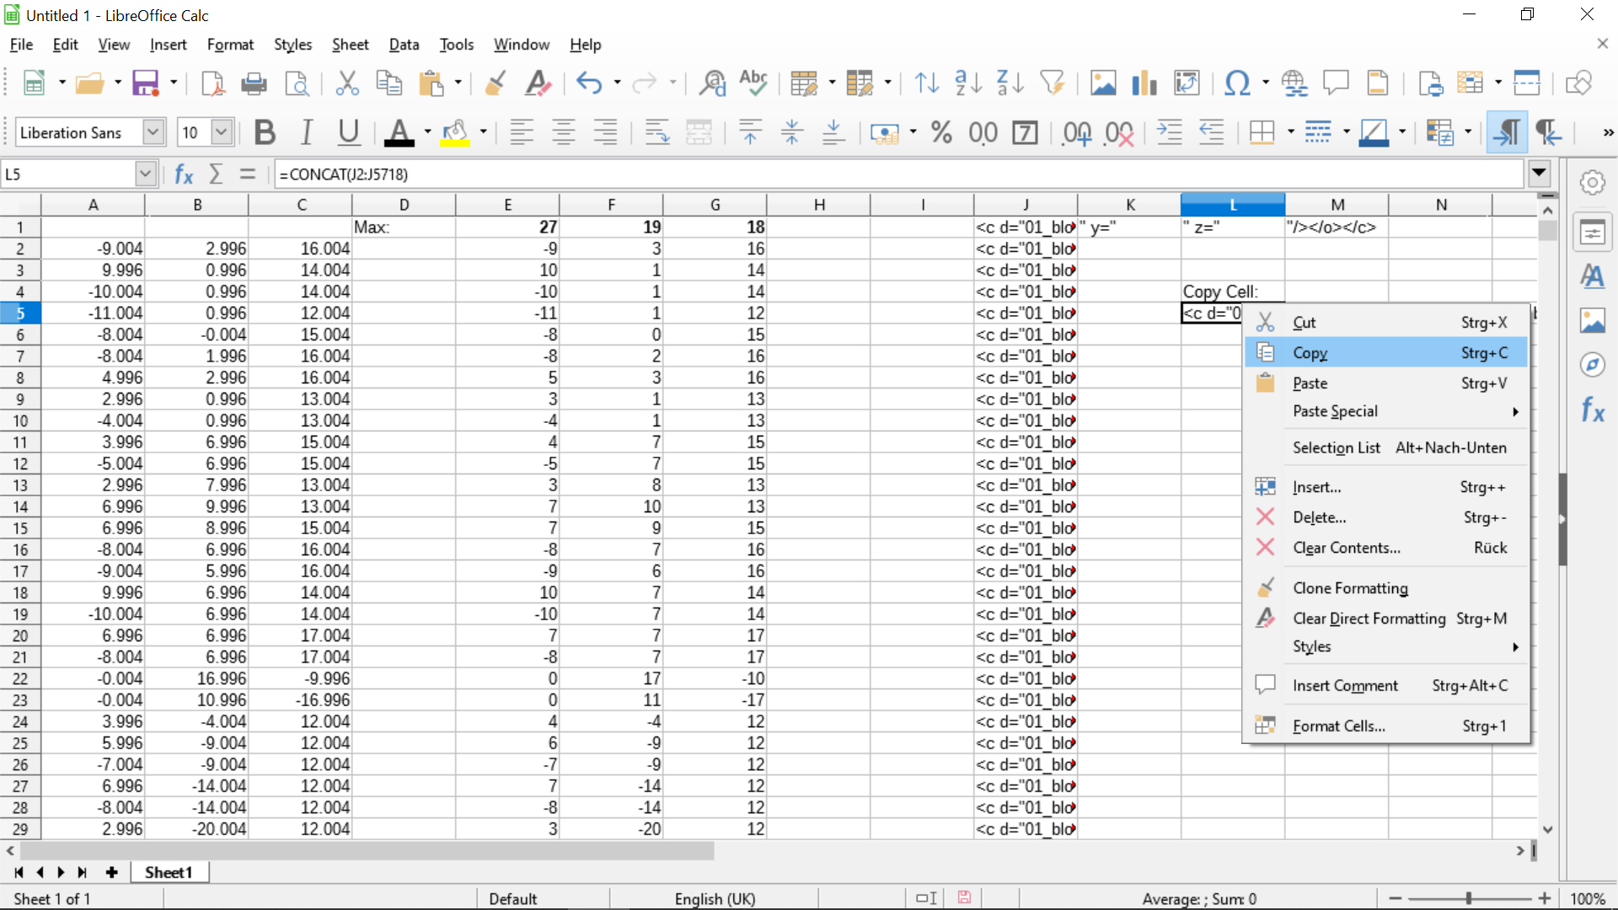Open the Function Wizard icon
Screen dimensions: 1618x910
[184, 174]
